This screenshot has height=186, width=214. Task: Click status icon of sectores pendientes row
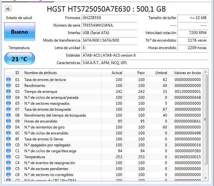tap(8, 168)
